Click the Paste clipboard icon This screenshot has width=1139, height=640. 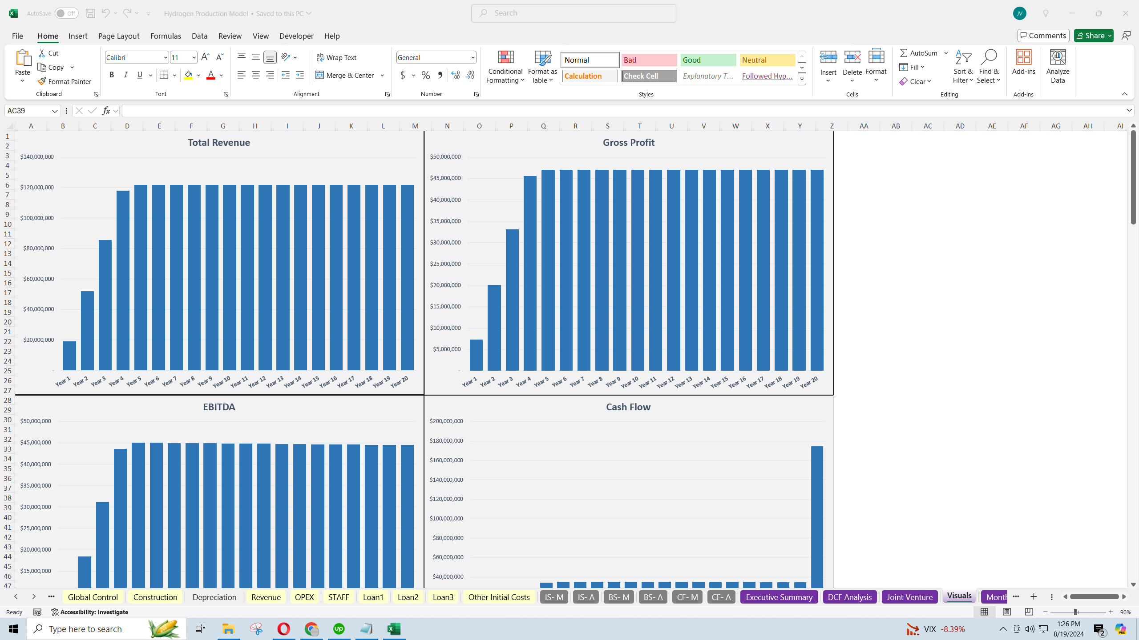click(23, 58)
